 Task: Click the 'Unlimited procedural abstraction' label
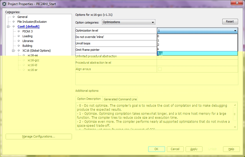(96, 56)
